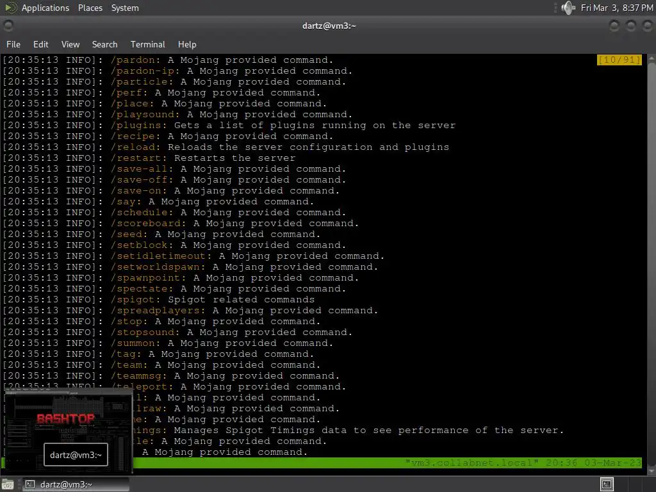Click the terminal vertical scrollbar

pyautogui.click(x=652, y=263)
